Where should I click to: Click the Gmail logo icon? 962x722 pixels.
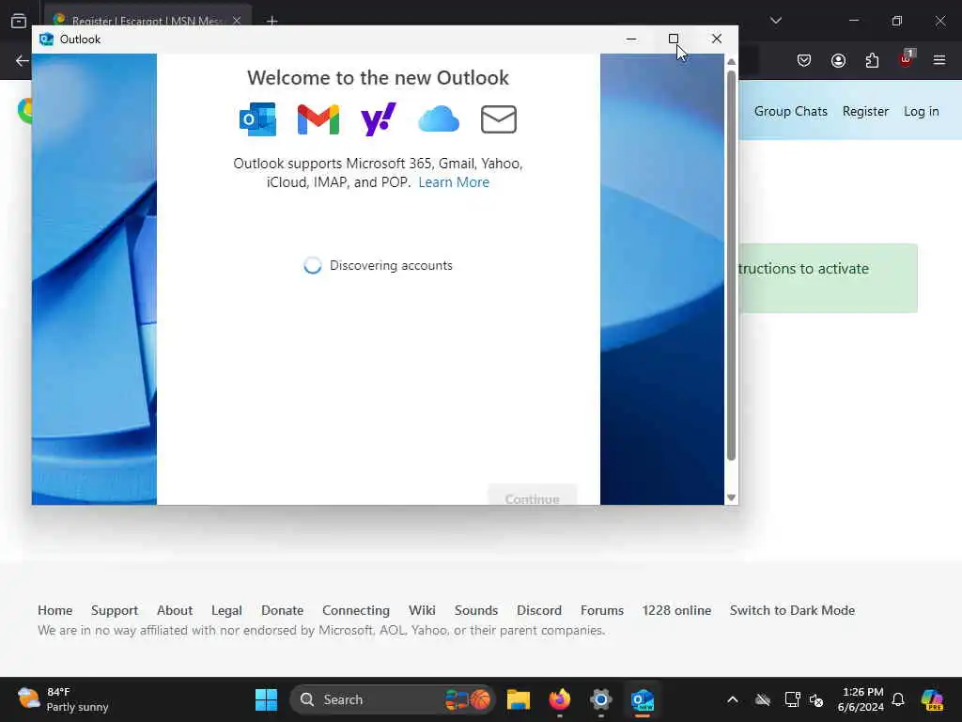tap(318, 119)
